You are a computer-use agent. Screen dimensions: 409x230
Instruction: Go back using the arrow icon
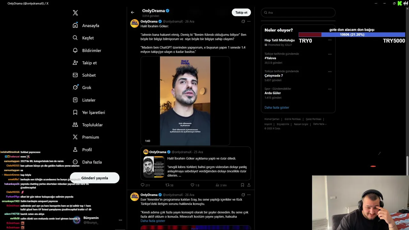133,12
